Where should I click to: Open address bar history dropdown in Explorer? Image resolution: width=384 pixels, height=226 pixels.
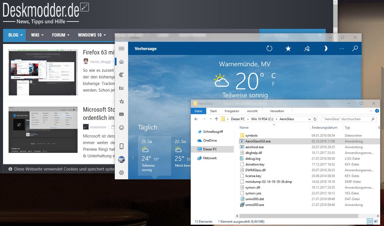pyautogui.click(x=309, y=119)
